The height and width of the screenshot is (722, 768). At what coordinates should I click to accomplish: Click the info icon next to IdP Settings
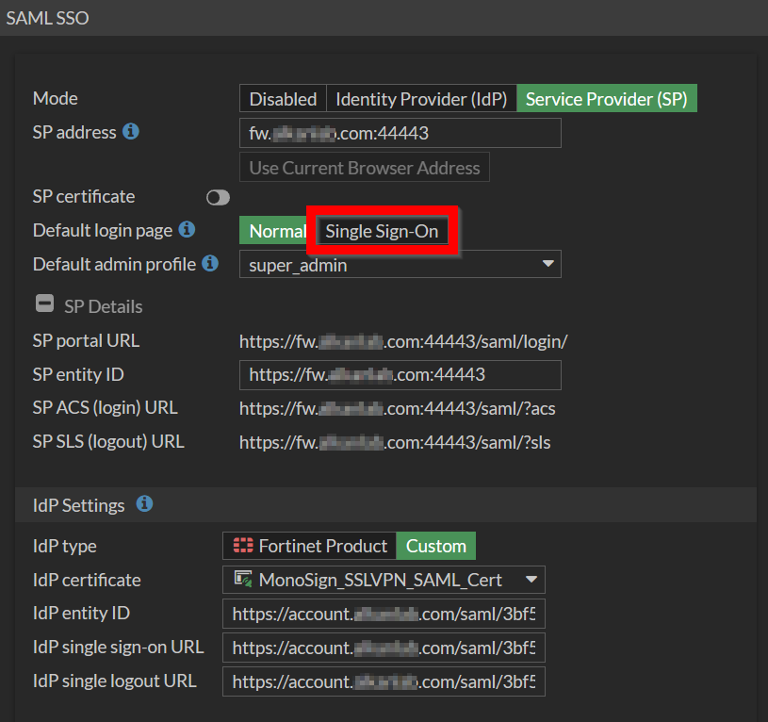pyautogui.click(x=144, y=504)
